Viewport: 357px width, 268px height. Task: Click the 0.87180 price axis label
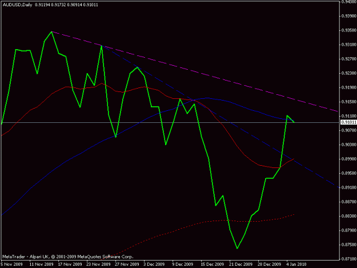point(348,259)
